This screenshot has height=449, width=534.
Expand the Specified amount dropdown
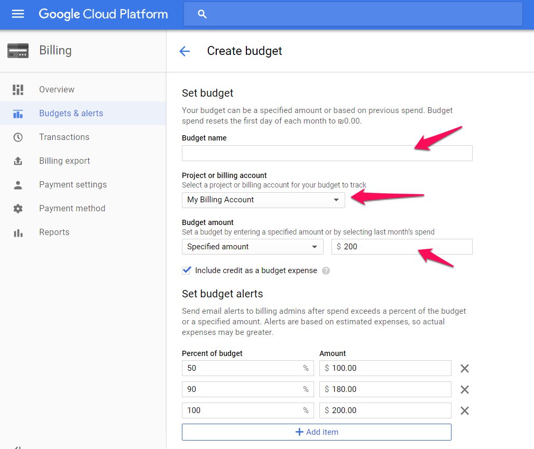[252, 247]
